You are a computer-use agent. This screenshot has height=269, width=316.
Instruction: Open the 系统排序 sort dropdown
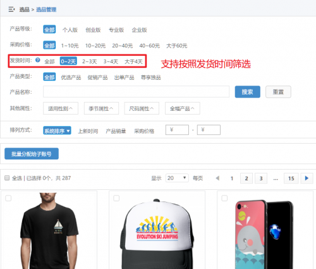(57, 130)
